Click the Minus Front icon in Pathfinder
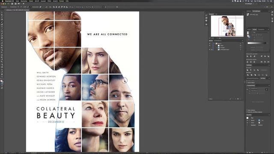This screenshot has width=274, height=154. 251,70
